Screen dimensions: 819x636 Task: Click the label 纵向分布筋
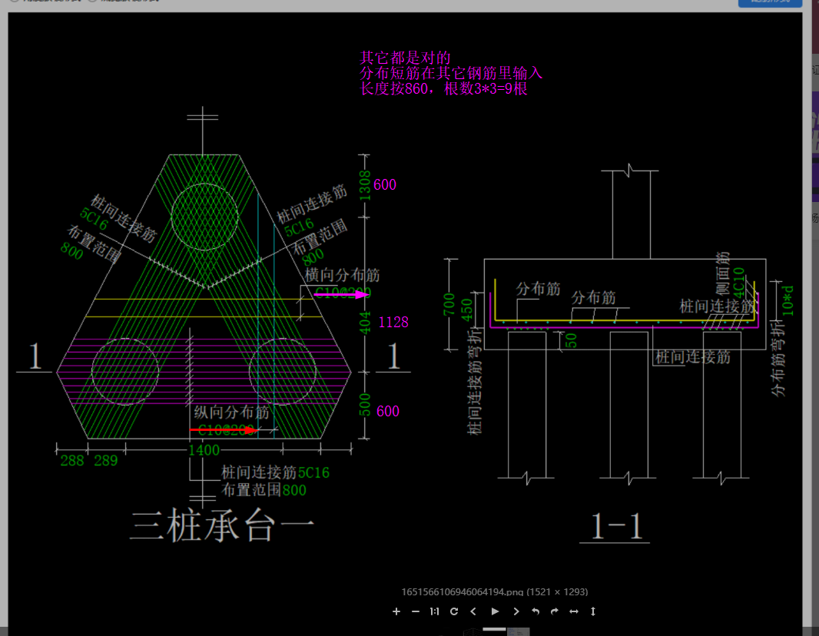[x=231, y=412]
